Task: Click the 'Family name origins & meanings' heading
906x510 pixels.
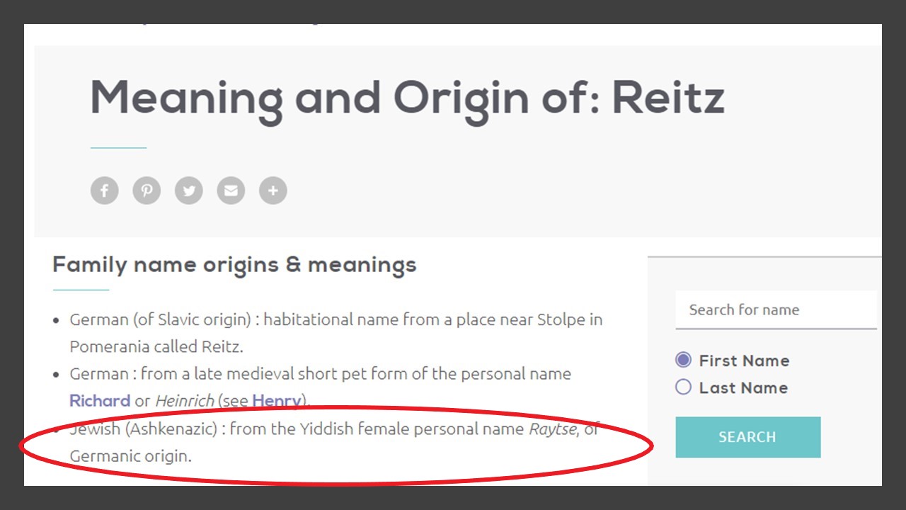Action: coord(234,265)
